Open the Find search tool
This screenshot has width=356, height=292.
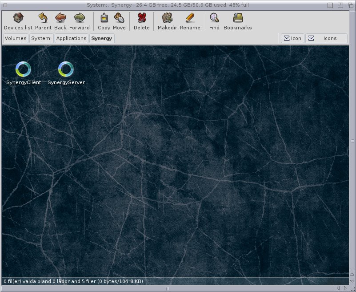click(214, 21)
